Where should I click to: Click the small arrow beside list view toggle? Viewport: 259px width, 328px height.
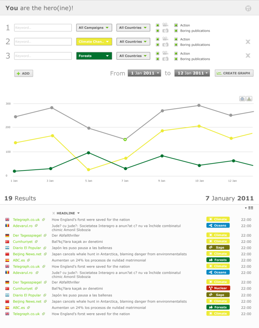click(x=246, y=208)
